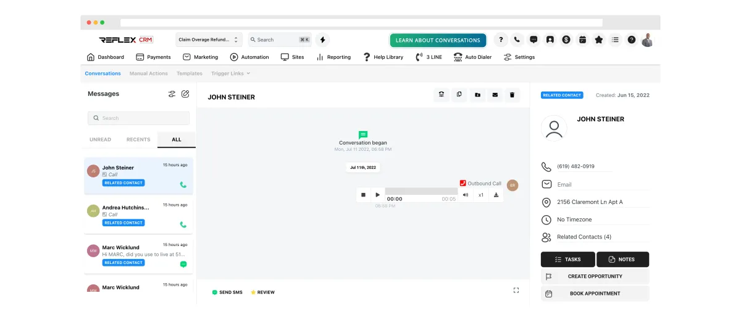The width and height of the screenshot is (741, 319).
Task: Open the chat bubble icon in top bar
Action: pyautogui.click(x=534, y=40)
